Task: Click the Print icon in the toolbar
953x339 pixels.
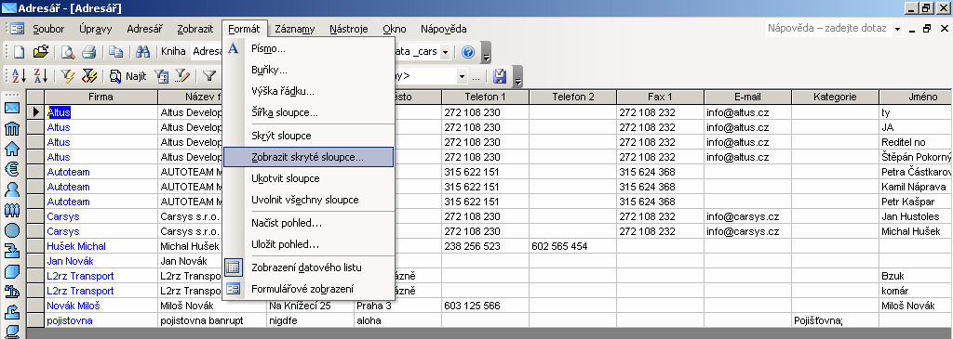Action: pos(88,52)
